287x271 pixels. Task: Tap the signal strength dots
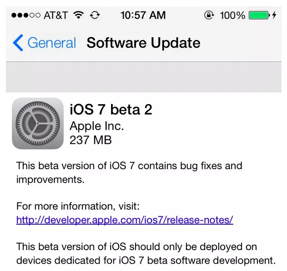coord(26,15)
